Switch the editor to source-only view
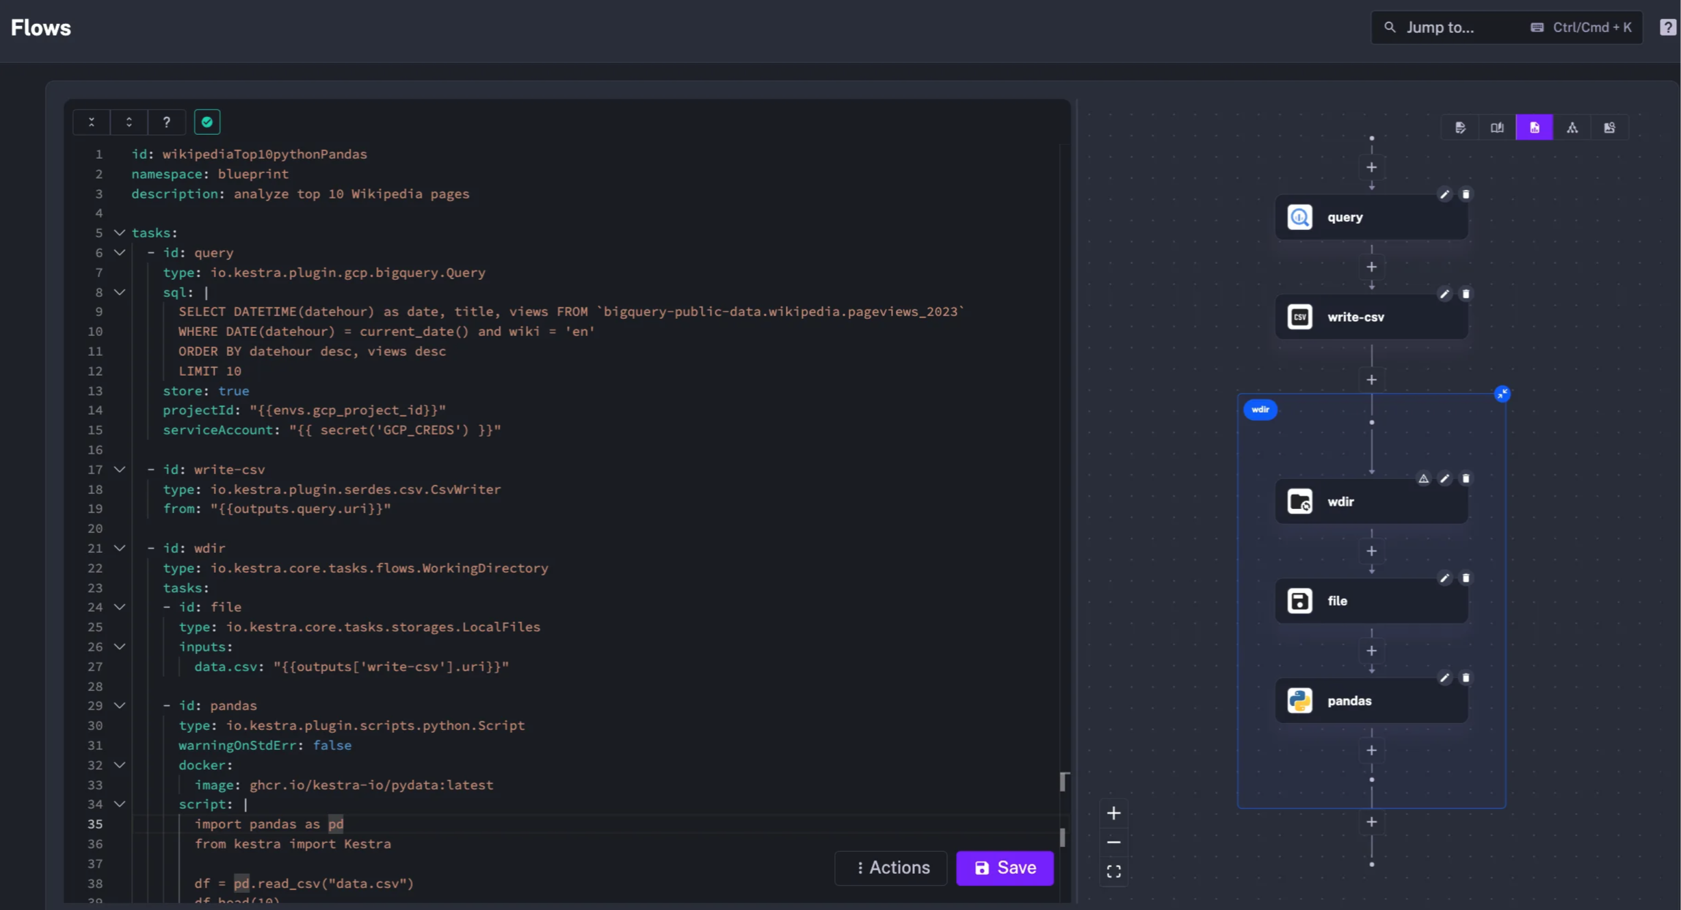Viewport: 1681px width, 910px height. (x=1461, y=127)
